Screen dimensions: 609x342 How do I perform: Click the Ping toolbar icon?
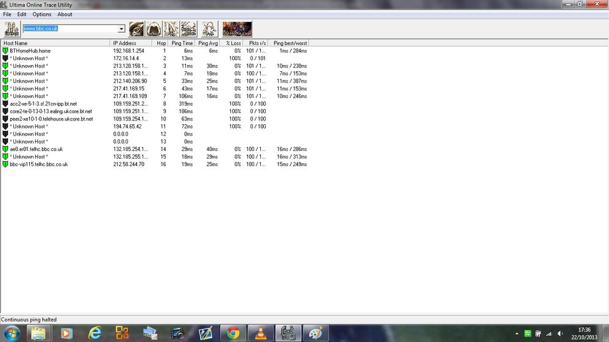coord(171,29)
